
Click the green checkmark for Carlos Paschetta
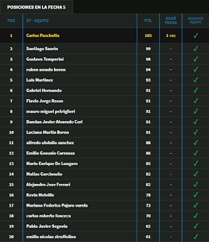(195, 36)
